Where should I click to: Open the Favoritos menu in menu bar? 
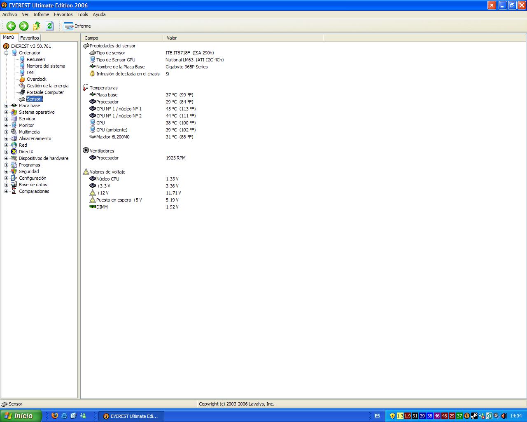click(63, 14)
